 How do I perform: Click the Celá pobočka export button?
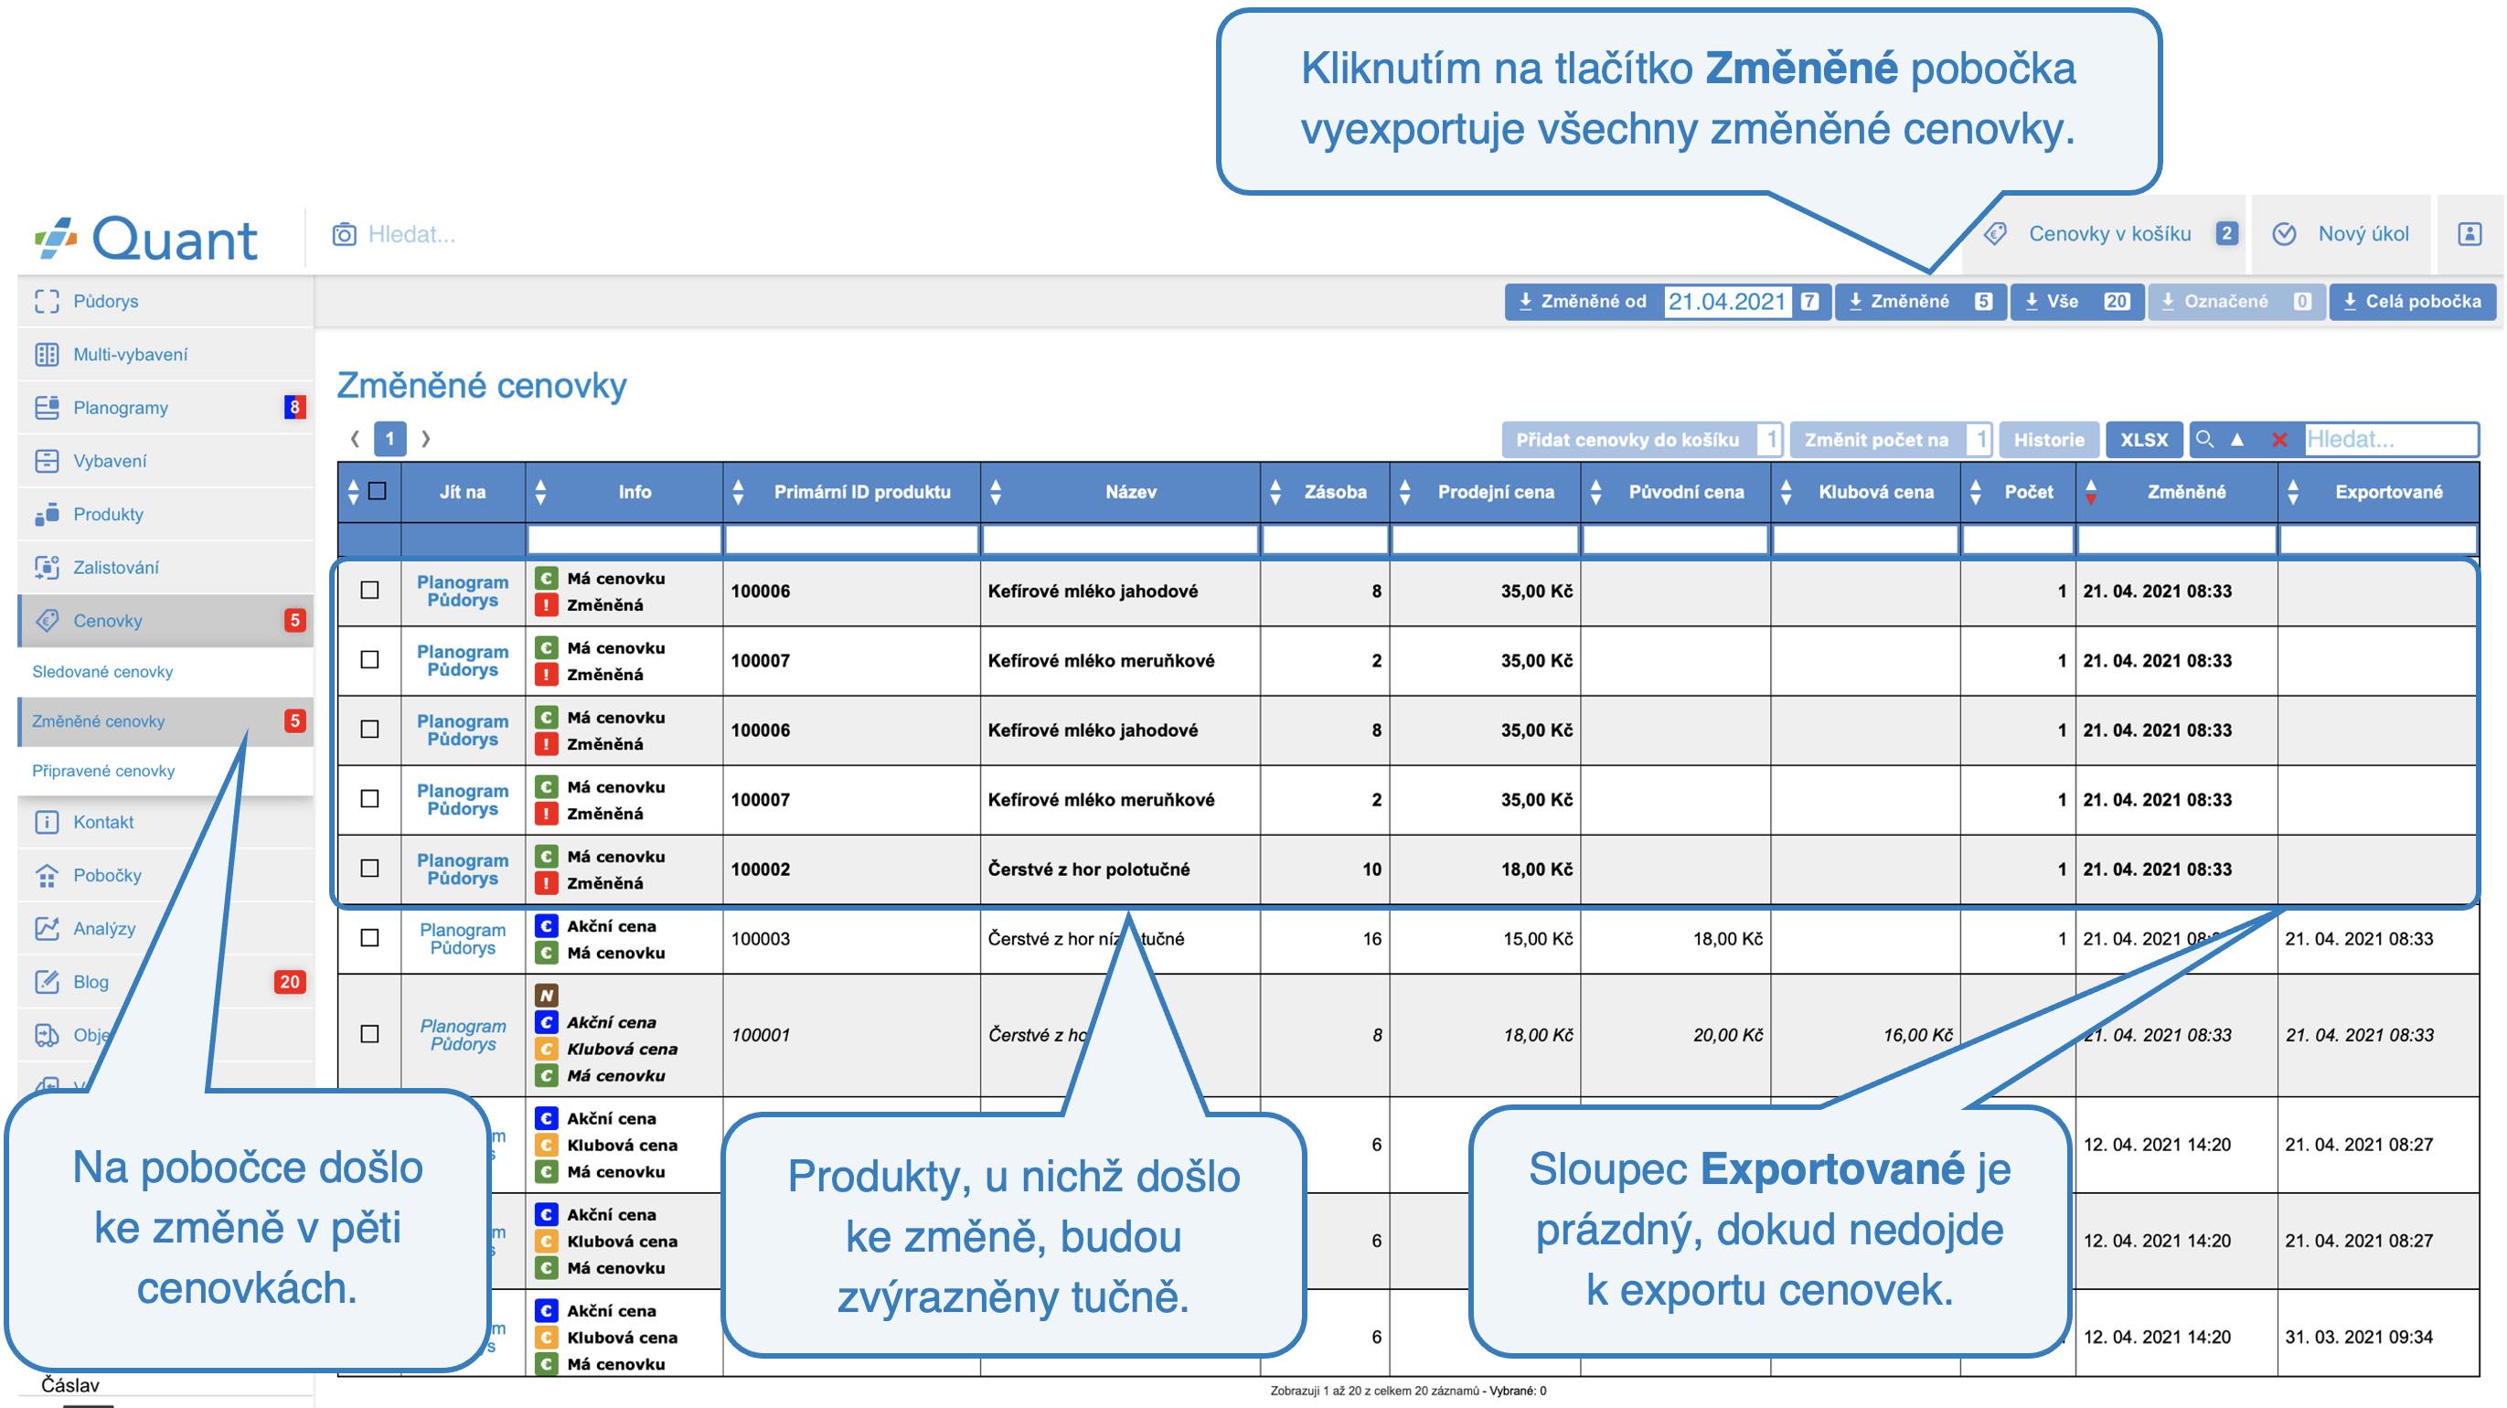(2412, 302)
